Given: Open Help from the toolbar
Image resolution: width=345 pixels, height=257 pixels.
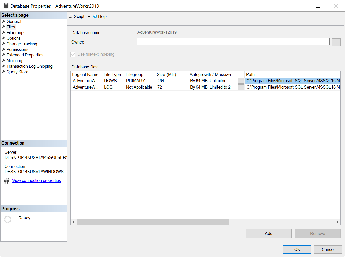Looking at the screenshot, I should coord(100,16).
